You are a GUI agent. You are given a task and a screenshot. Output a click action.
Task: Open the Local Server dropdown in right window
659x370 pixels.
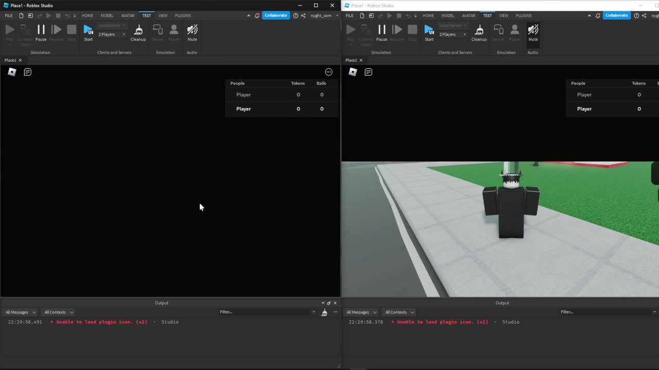(453, 26)
